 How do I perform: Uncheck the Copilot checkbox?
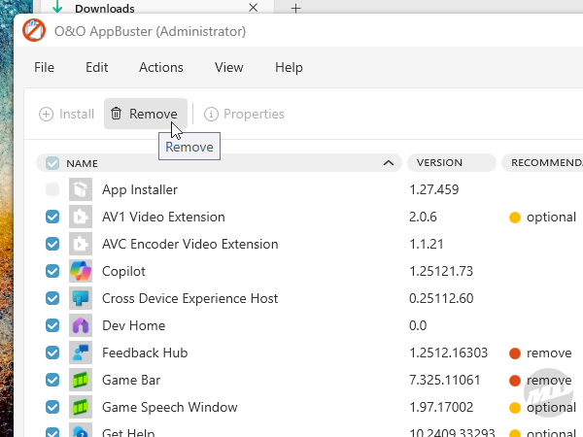52,271
